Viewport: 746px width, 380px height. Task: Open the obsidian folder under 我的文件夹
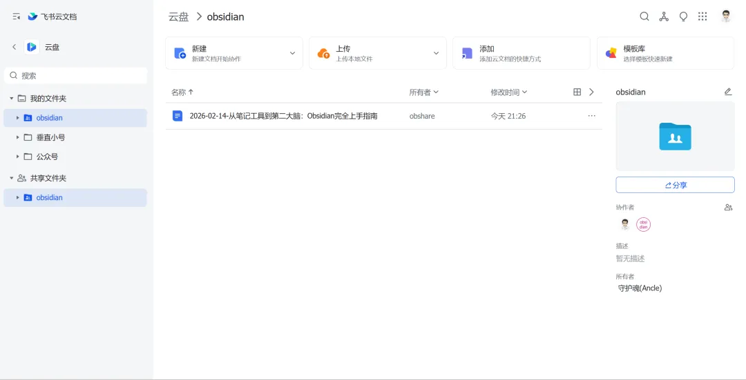(76, 118)
